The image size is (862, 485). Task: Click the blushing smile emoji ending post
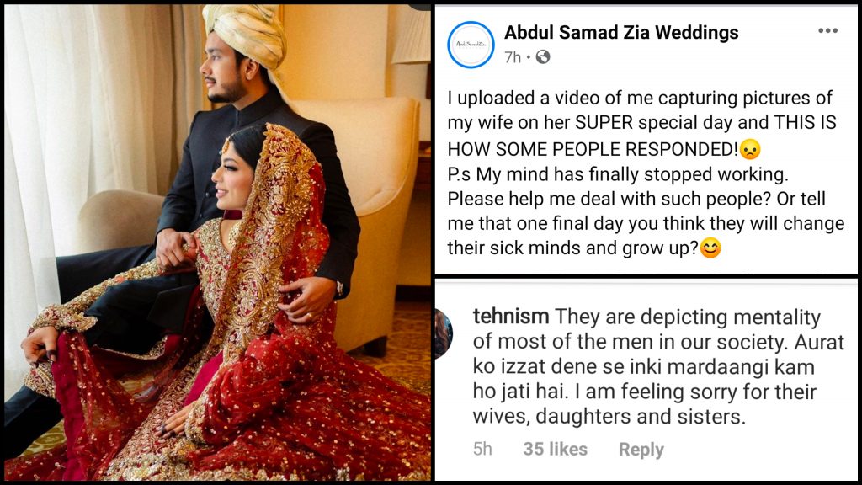710,248
